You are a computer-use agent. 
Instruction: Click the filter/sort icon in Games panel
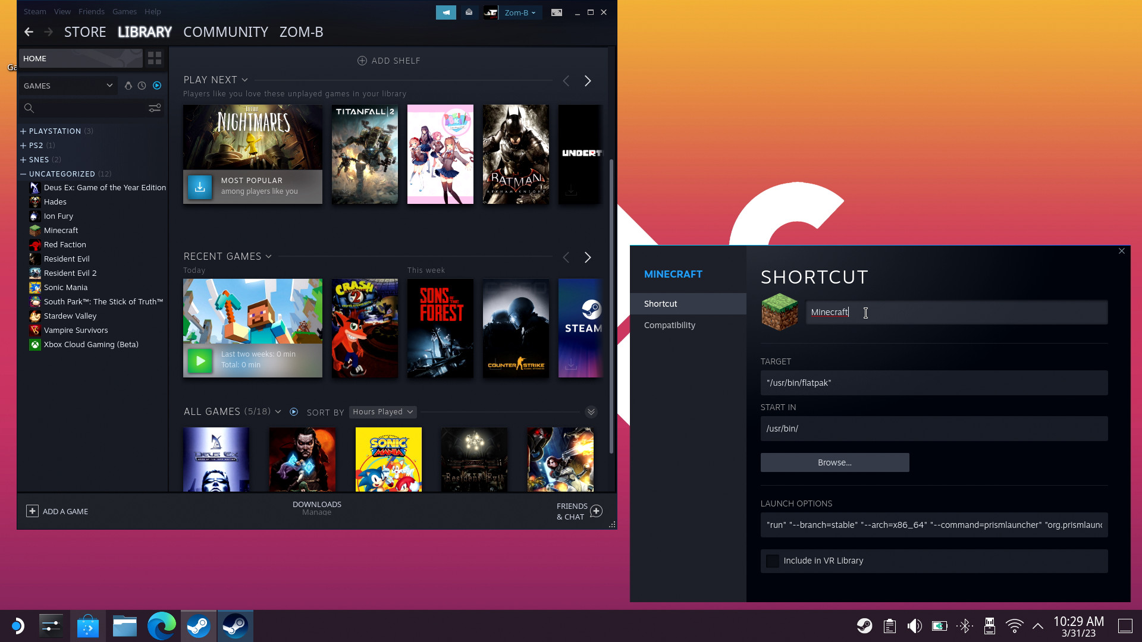coord(155,108)
